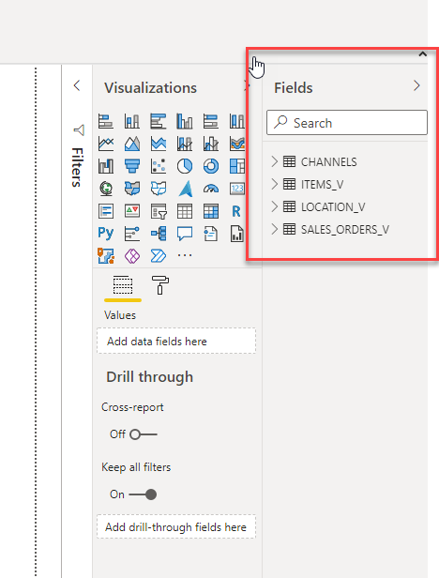
Task: Click the Fields pane Search box
Action: 347,122
